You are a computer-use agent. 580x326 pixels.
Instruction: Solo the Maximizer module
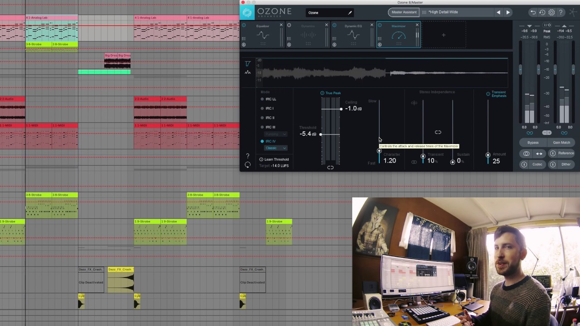click(380, 44)
